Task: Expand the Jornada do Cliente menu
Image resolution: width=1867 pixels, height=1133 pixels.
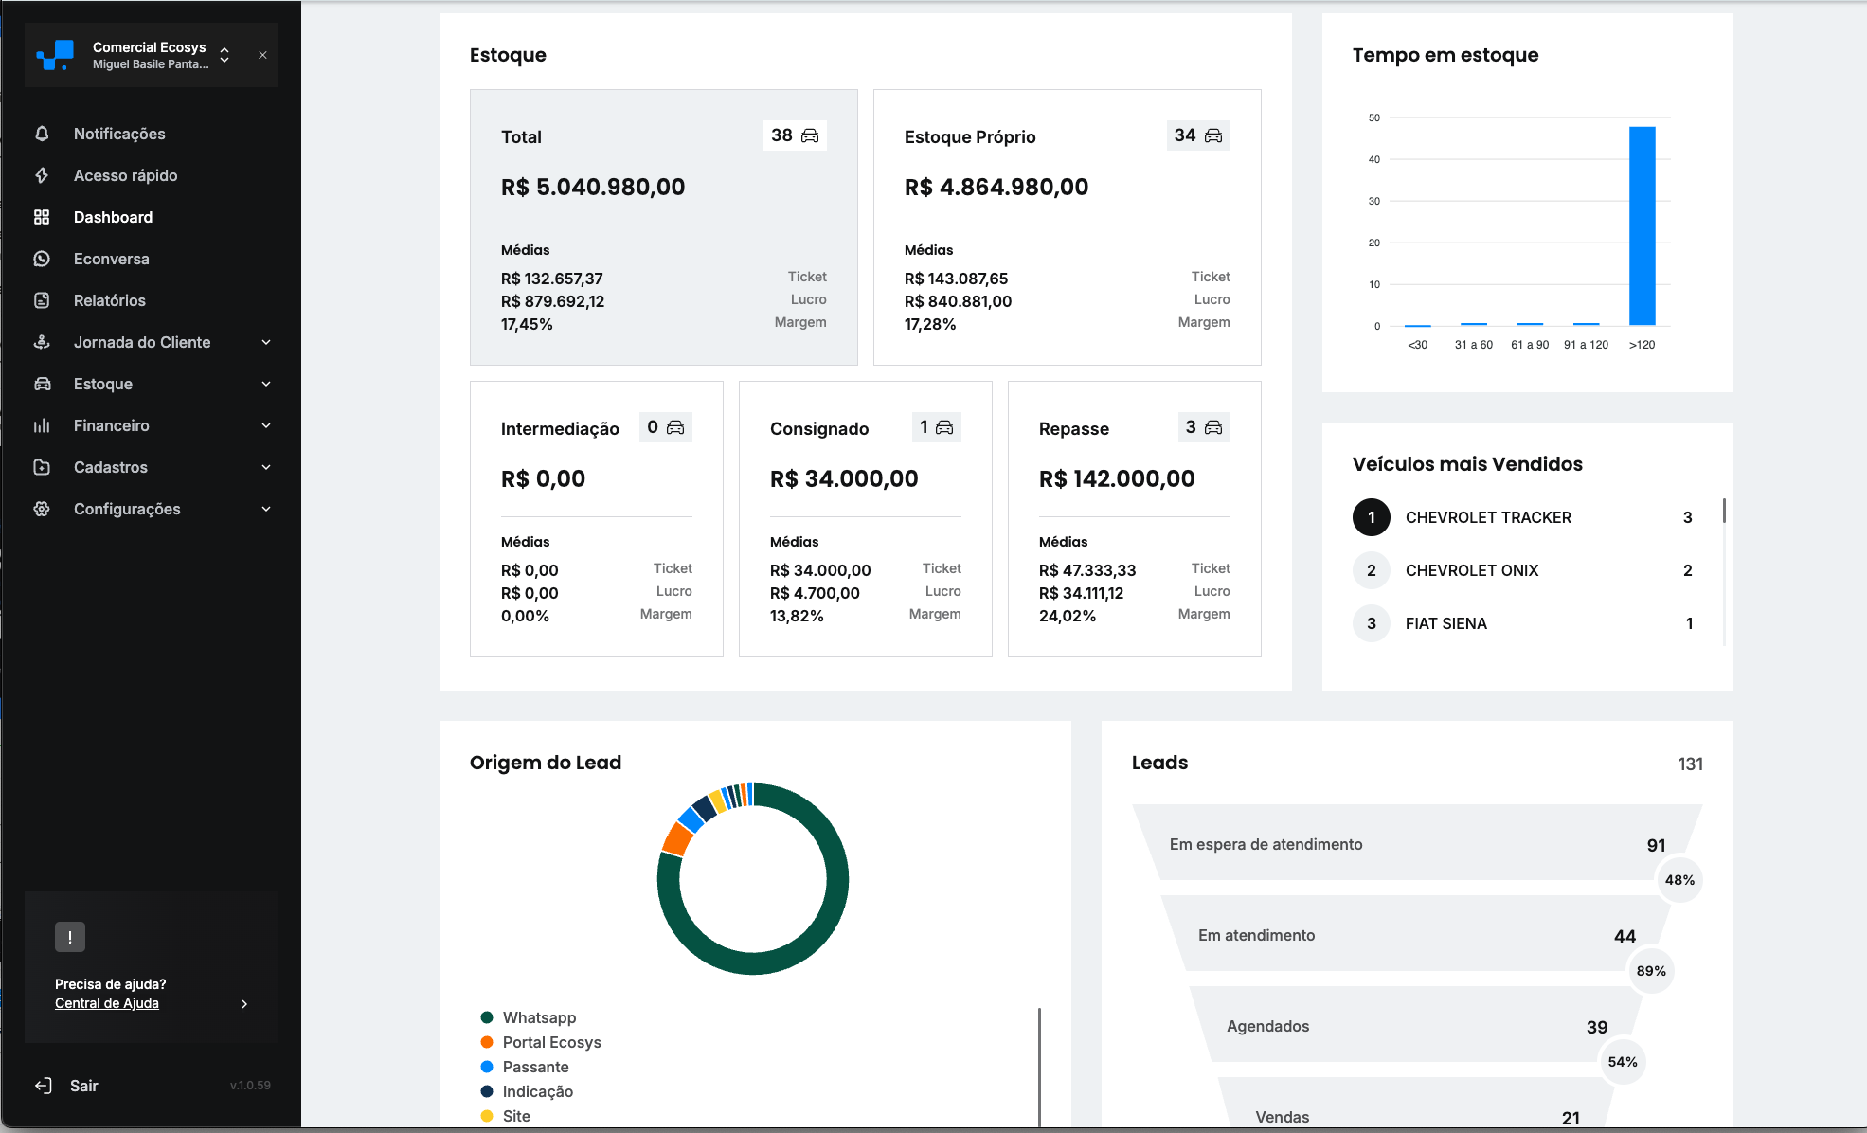Action: 266,342
